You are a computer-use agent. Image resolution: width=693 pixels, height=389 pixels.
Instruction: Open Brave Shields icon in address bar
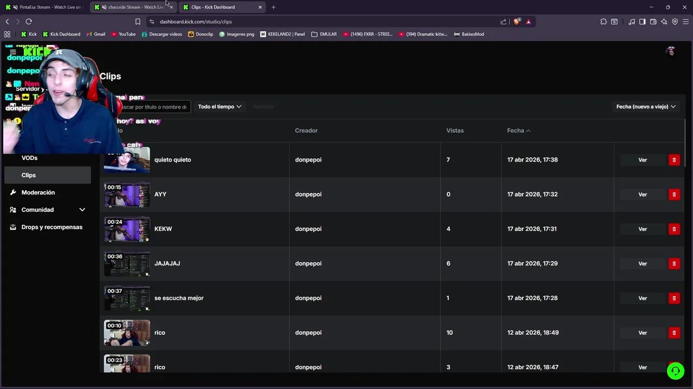click(517, 22)
